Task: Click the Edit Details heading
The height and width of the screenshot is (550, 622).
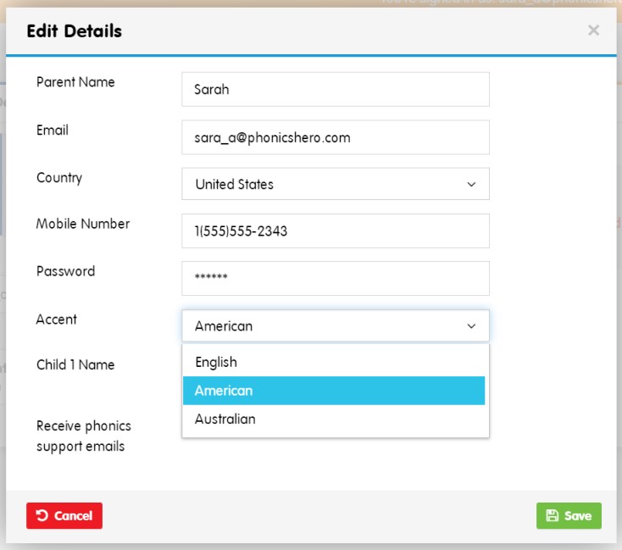Action: point(75,31)
